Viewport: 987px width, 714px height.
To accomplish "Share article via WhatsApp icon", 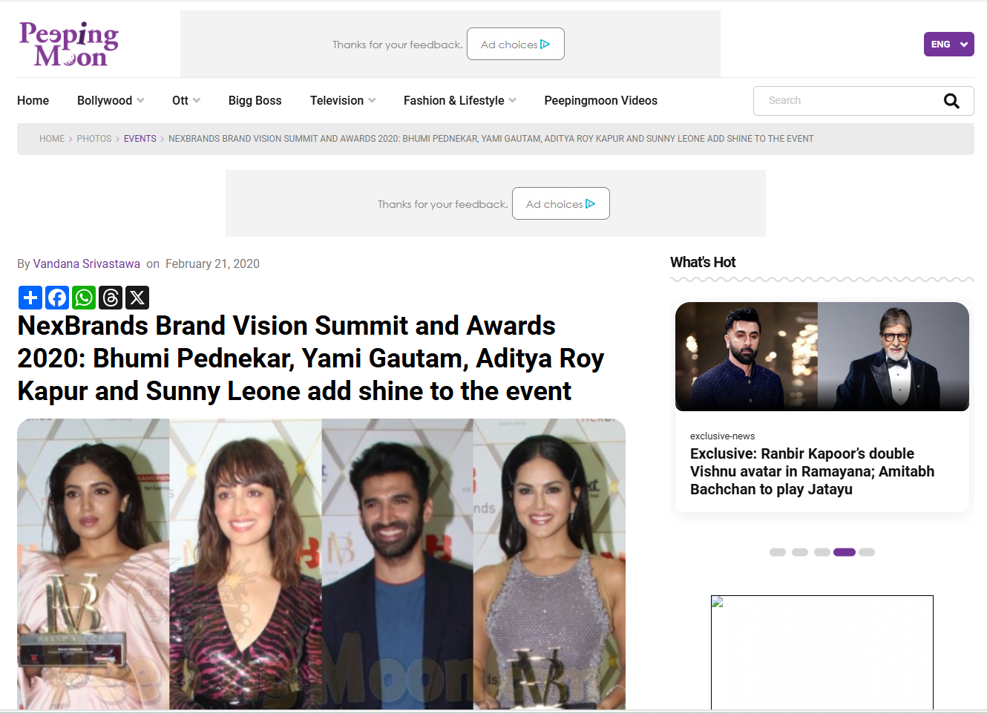I will pos(84,298).
